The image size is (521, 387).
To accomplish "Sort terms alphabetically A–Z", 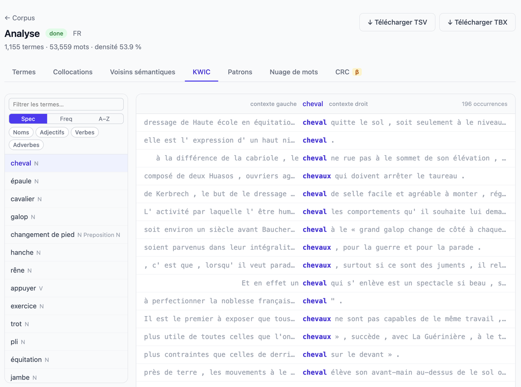I will point(104,119).
